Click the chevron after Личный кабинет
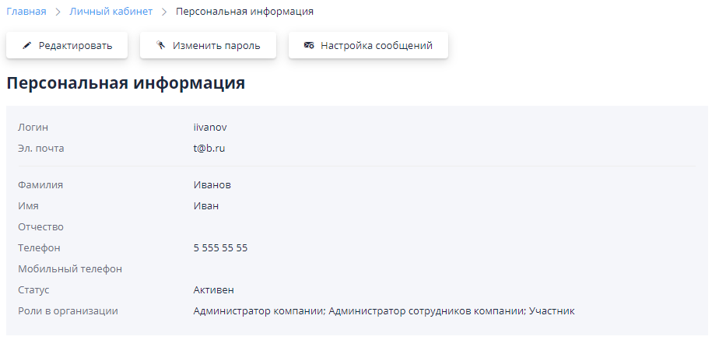This screenshot has width=712, height=340. 164,12
